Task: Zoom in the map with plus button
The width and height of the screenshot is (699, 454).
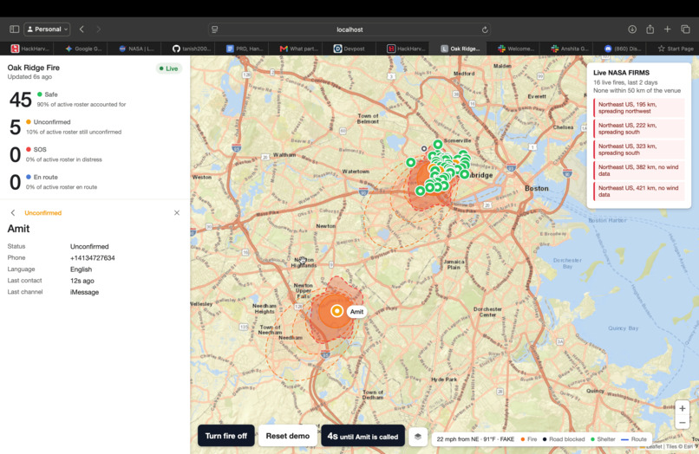Action: coord(682,408)
